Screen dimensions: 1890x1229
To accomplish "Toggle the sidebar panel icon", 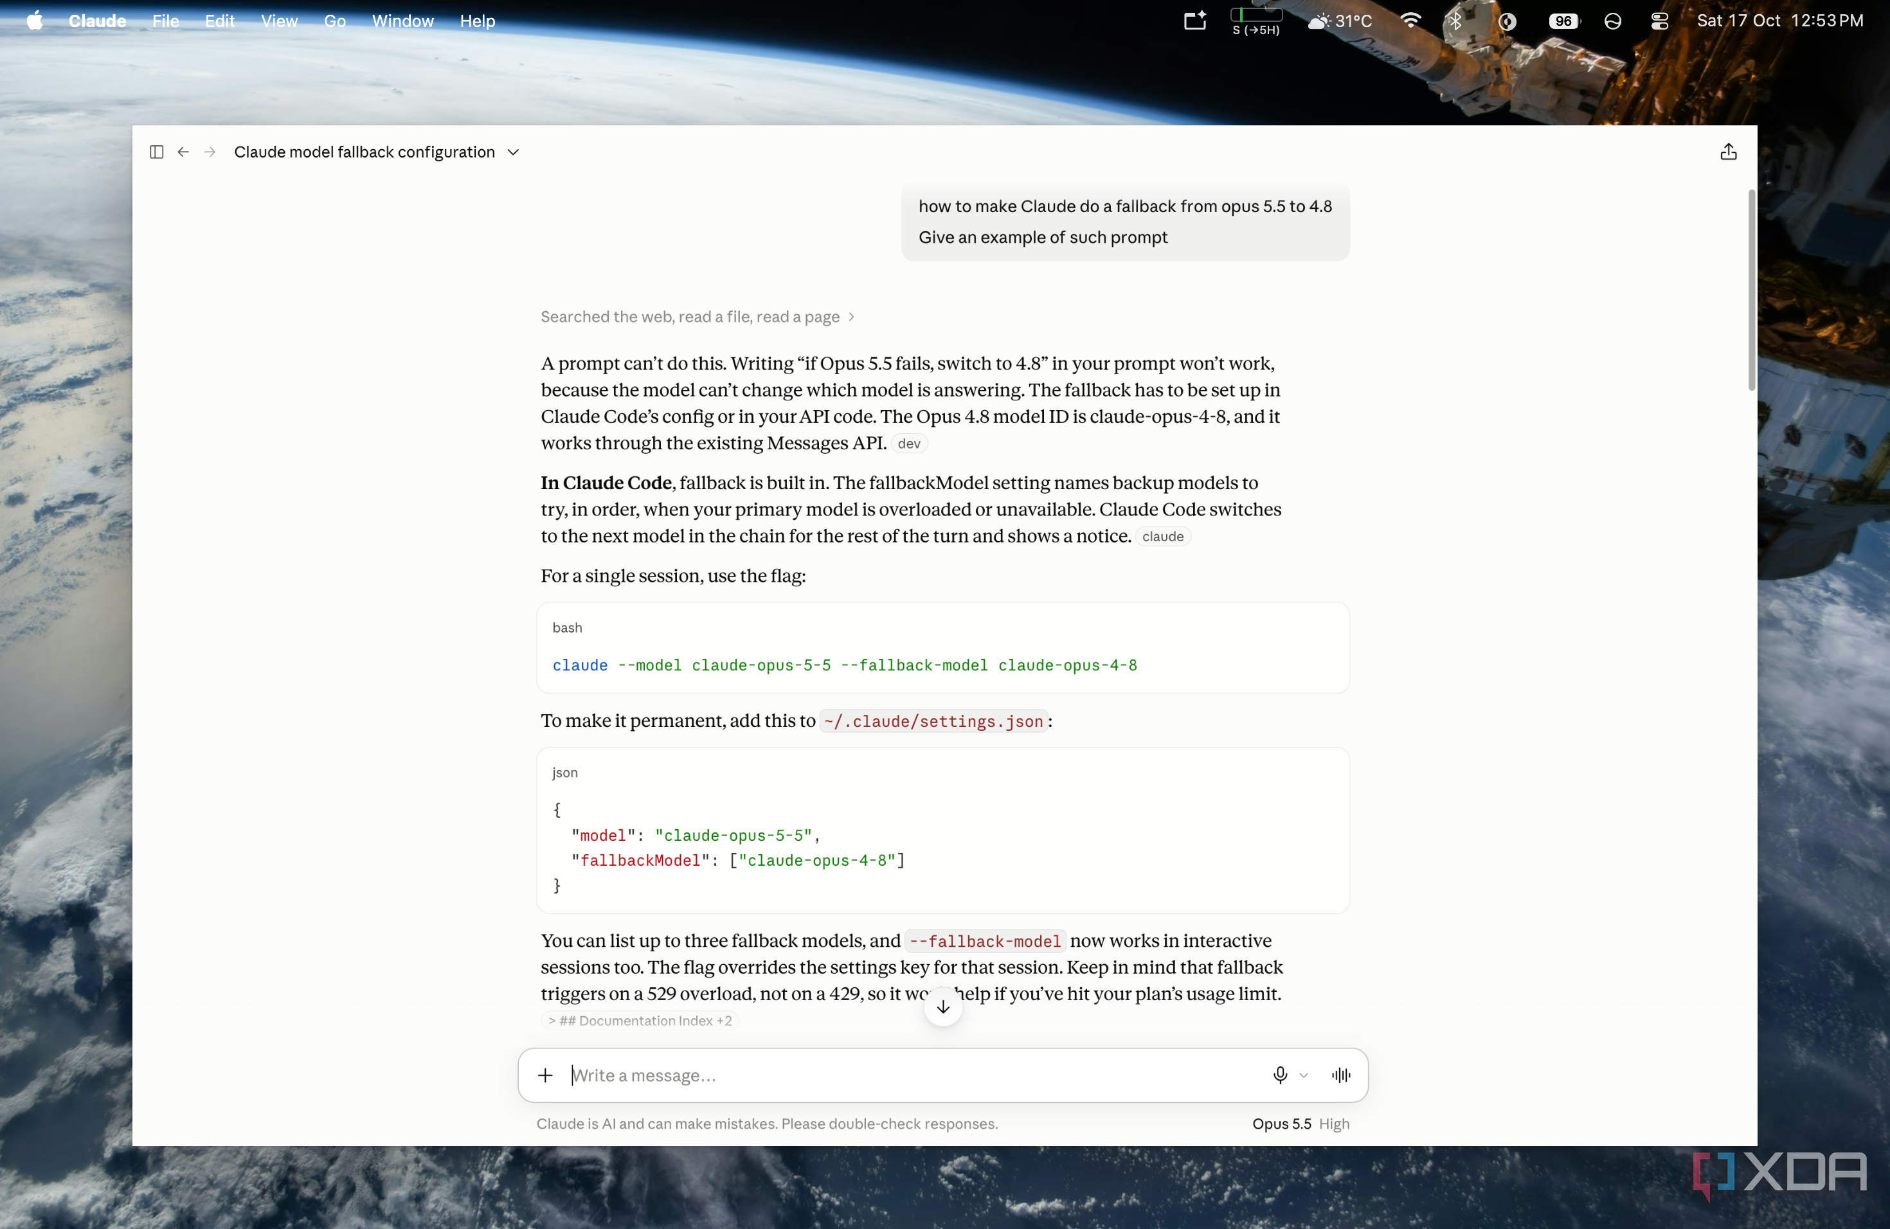I will [156, 152].
